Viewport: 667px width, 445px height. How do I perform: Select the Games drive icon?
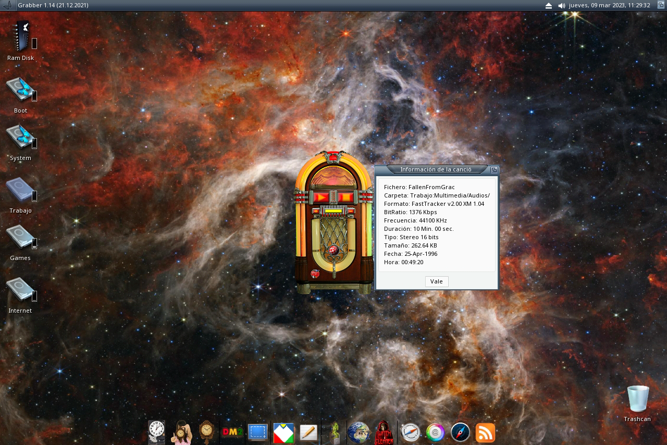(x=20, y=238)
